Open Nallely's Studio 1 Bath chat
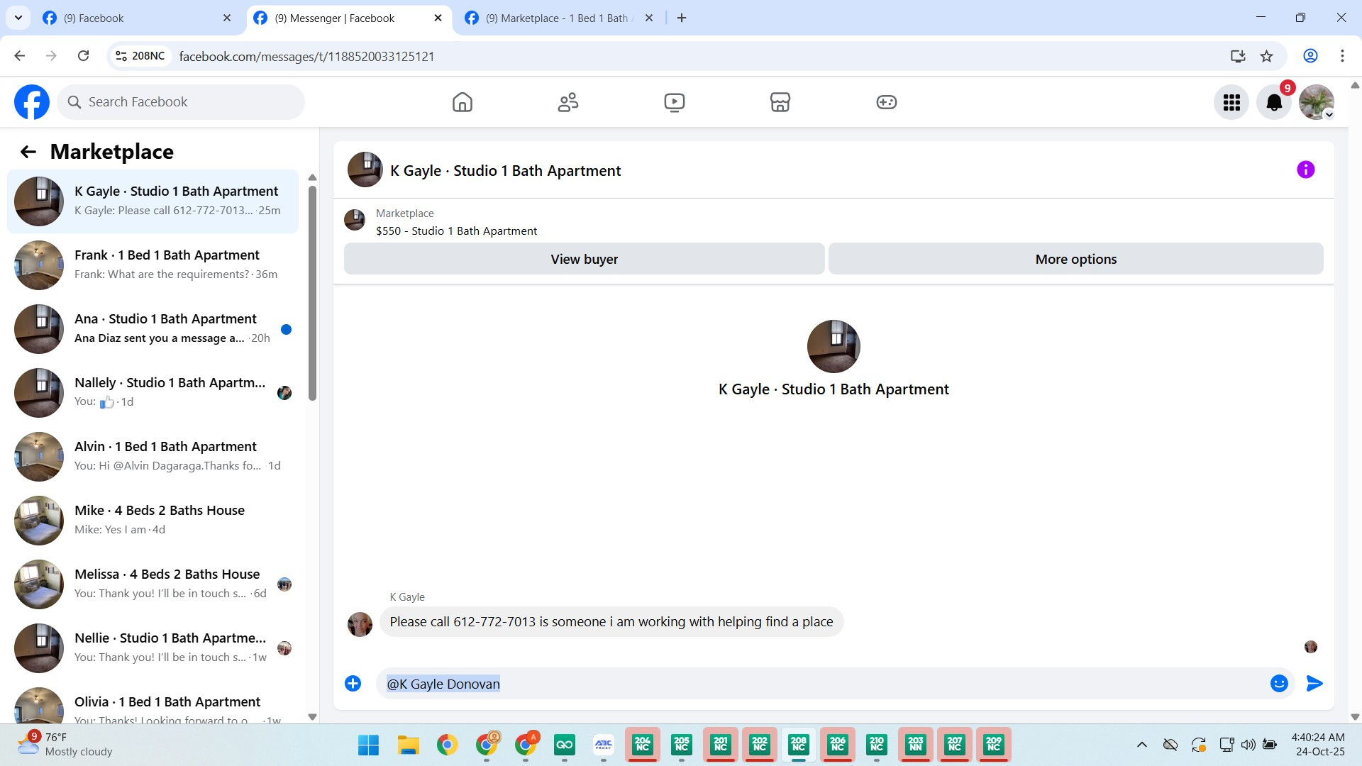The height and width of the screenshot is (766, 1362). click(x=153, y=393)
